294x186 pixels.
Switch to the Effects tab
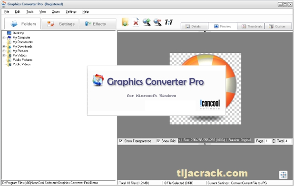98,24
